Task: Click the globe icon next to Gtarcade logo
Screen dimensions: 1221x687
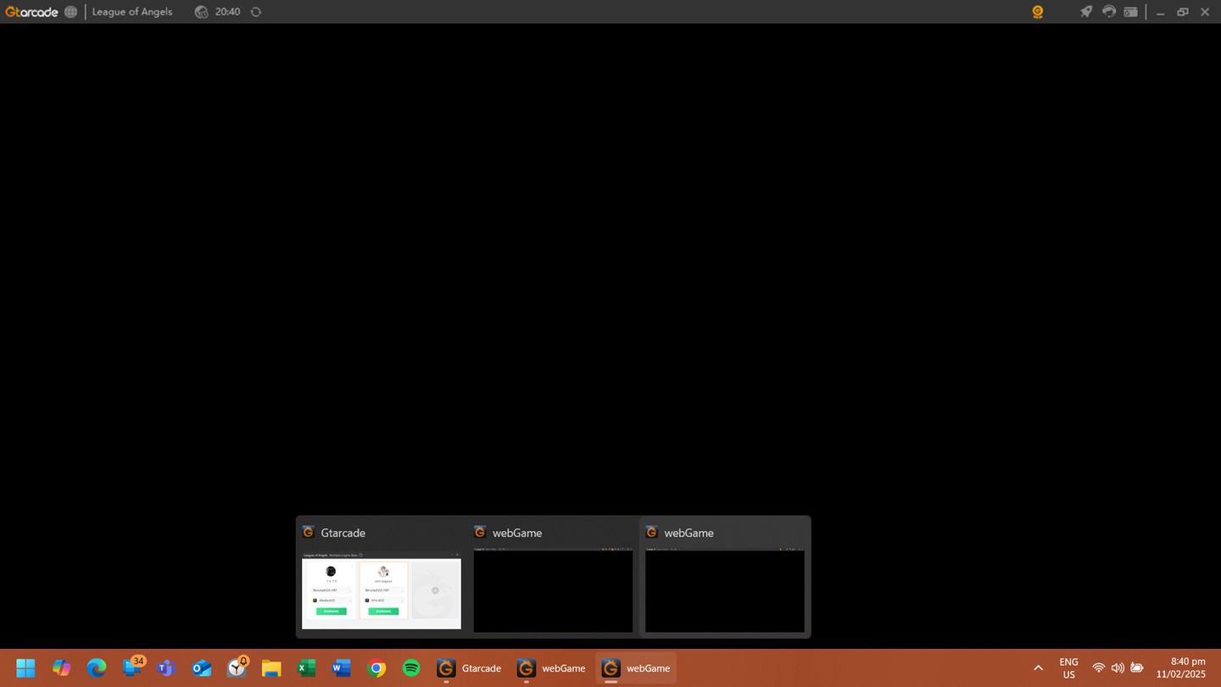Action: tap(71, 12)
